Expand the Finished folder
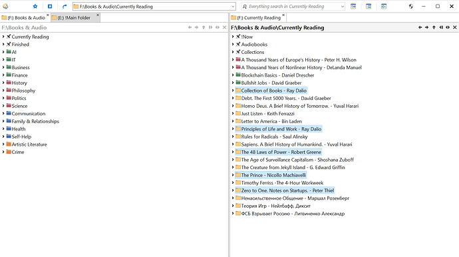 pos(3,44)
